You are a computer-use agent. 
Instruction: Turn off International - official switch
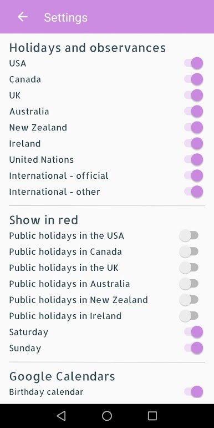(193, 175)
